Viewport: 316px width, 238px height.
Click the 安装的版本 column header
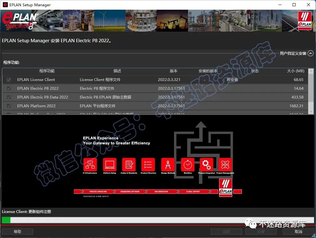coord(208,71)
